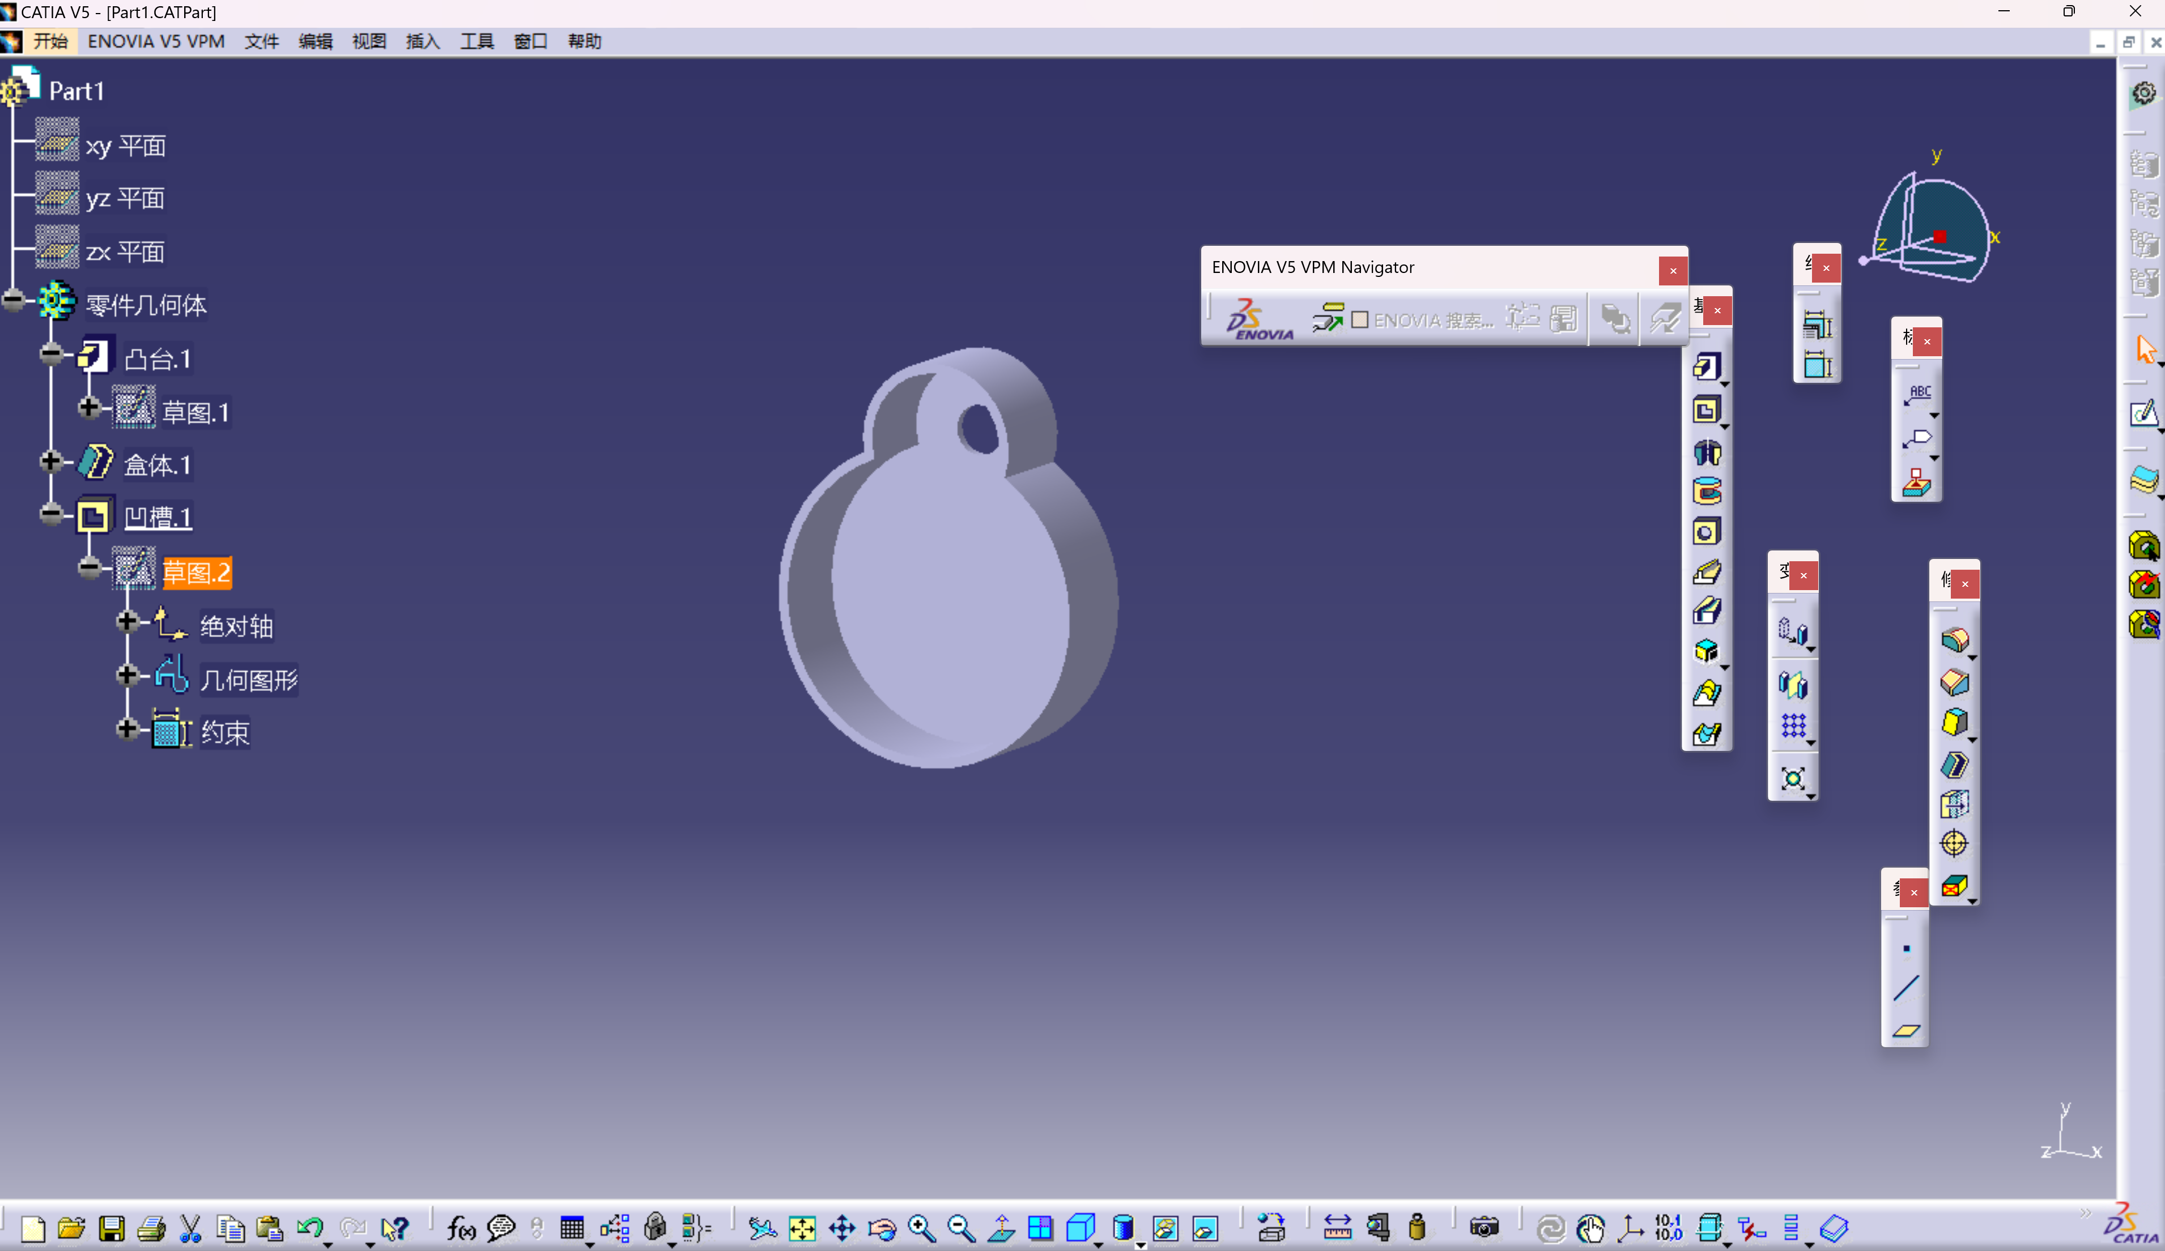Select the Mirror tool in the transformation toolbar
The image size is (2165, 1251).
tap(1794, 684)
